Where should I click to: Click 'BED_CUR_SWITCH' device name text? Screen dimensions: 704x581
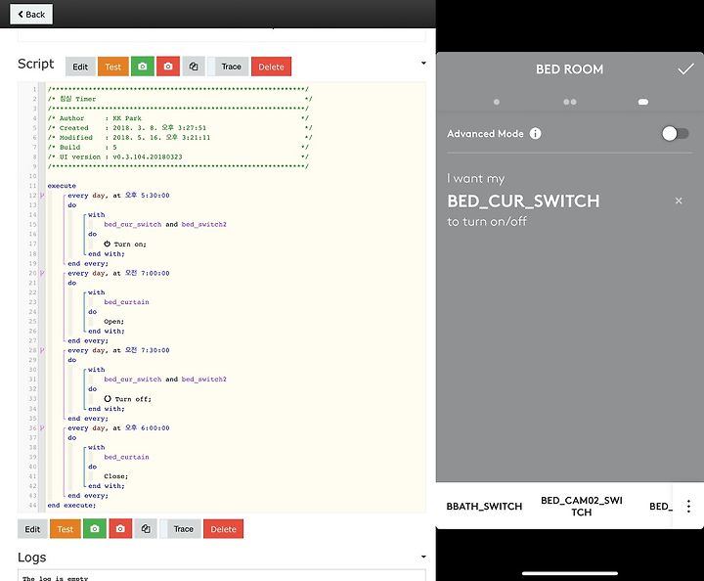523,201
